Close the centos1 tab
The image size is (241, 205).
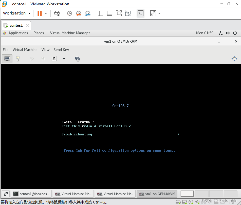tap(27, 25)
